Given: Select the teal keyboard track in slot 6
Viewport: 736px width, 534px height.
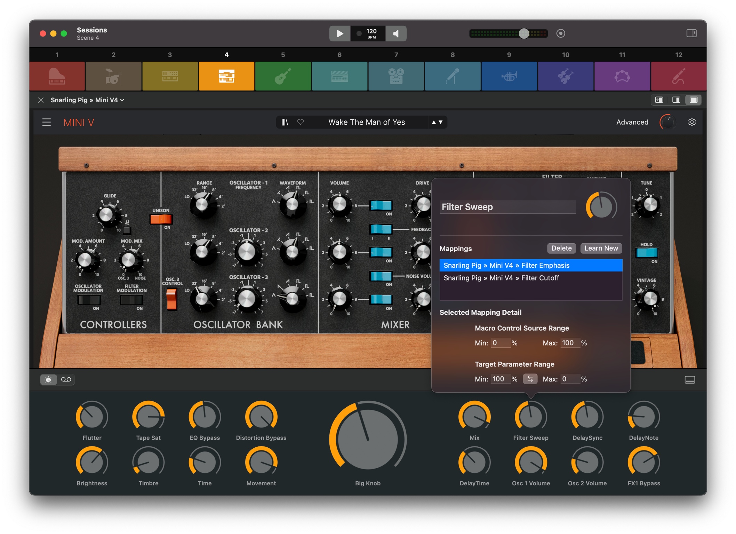Looking at the screenshot, I should [x=339, y=76].
